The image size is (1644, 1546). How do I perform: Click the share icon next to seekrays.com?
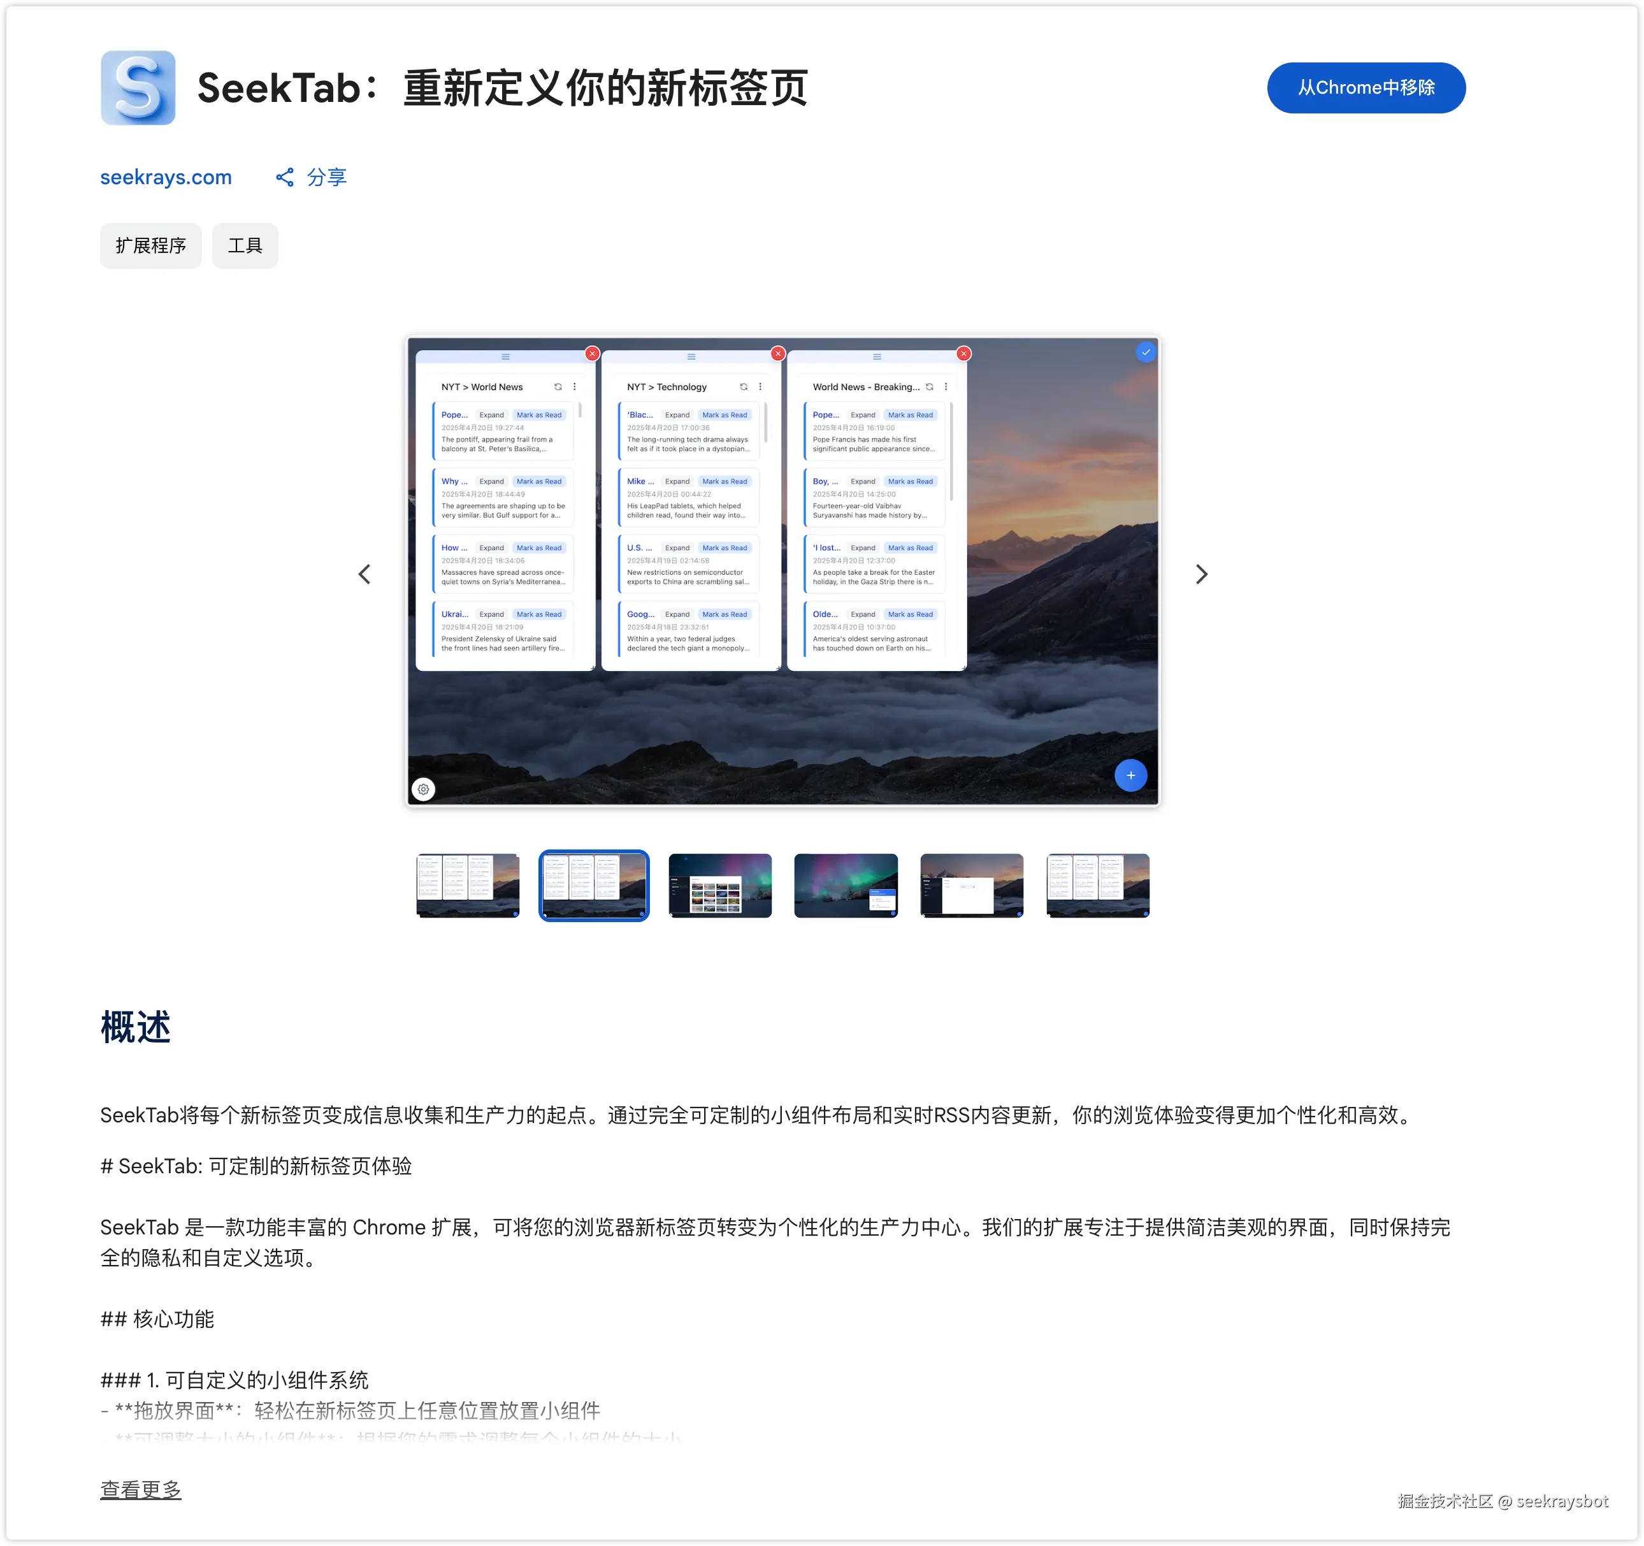point(284,177)
